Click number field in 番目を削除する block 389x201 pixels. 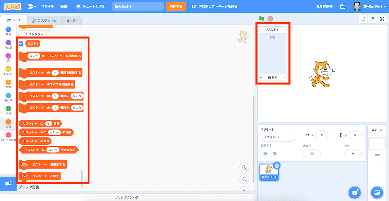(x=55, y=73)
